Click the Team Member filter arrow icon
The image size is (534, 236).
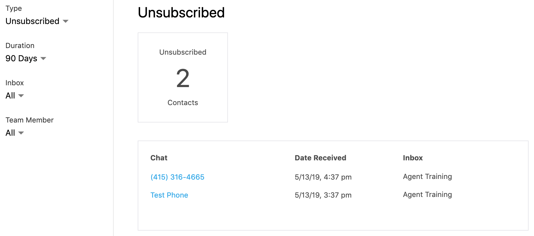[x=21, y=133]
